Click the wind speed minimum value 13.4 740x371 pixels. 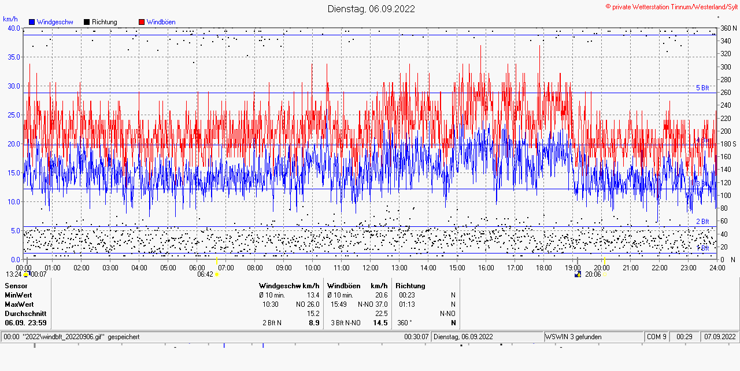pos(313,295)
